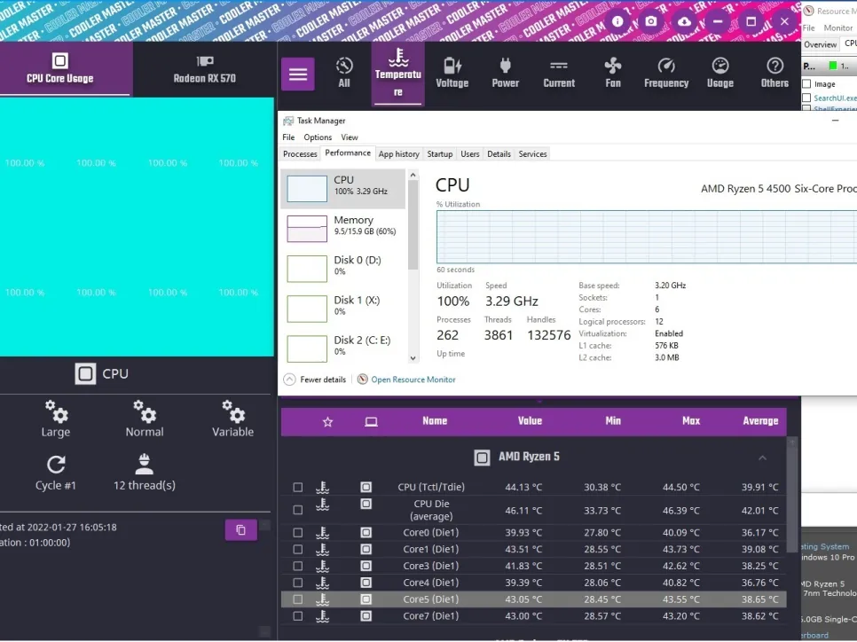Open Task Manager Startup tab
This screenshot has width=857, height=642.
point(440,154)
